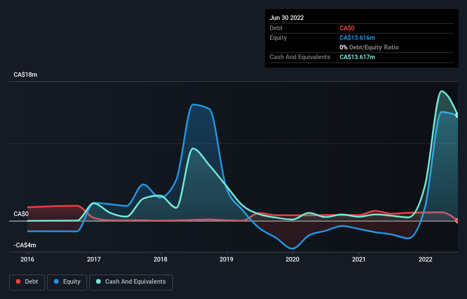Image resolution: width=467 pixels, height=299 pixels.
Task: Click the 0% Debt/Equity Ratio text
Action: point(369,47)
